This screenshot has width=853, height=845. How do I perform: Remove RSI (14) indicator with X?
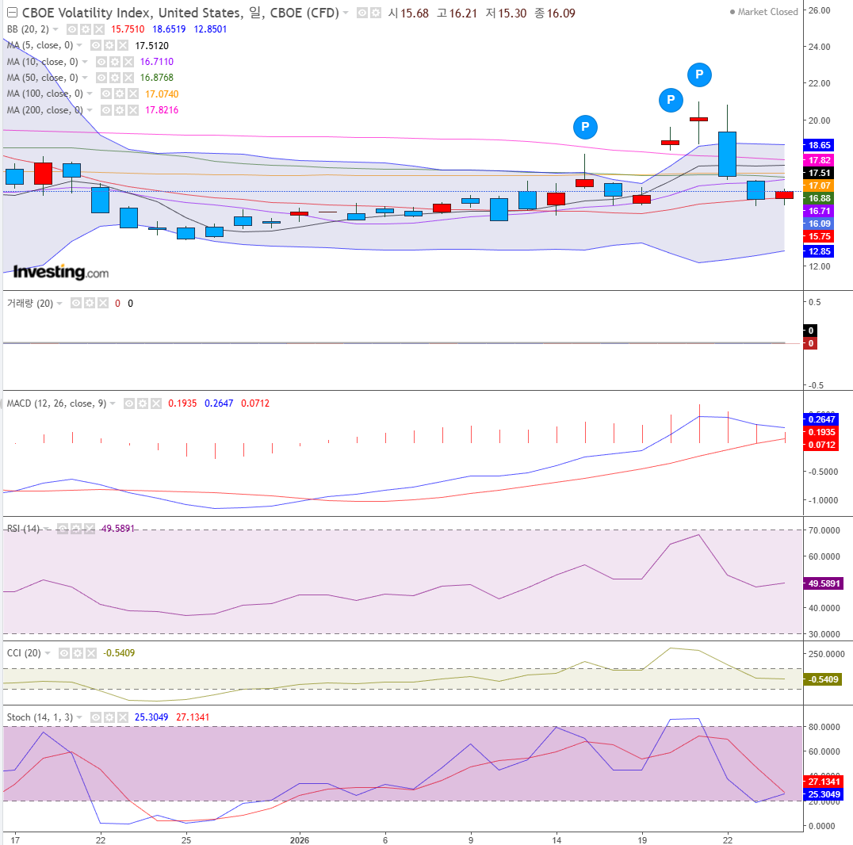90,529
